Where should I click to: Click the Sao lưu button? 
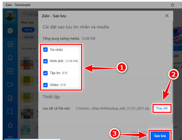click(160, 136)
